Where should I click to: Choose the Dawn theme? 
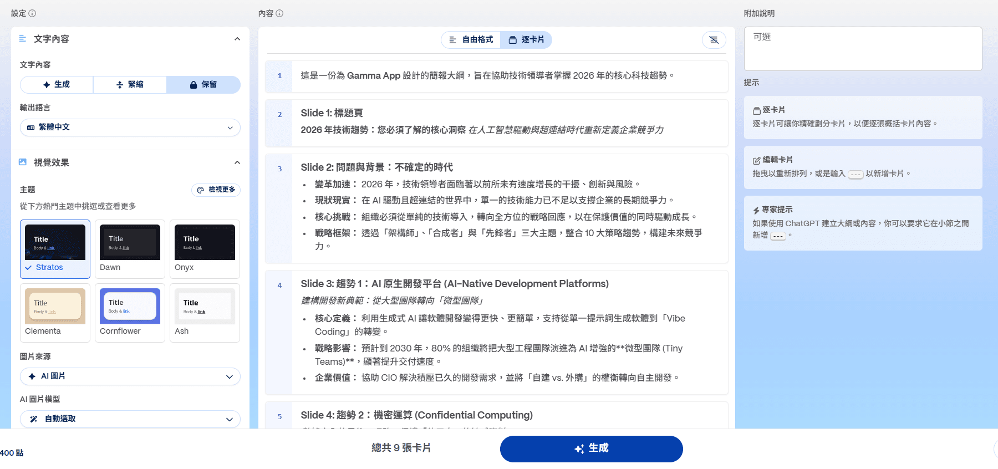point(130,249)
